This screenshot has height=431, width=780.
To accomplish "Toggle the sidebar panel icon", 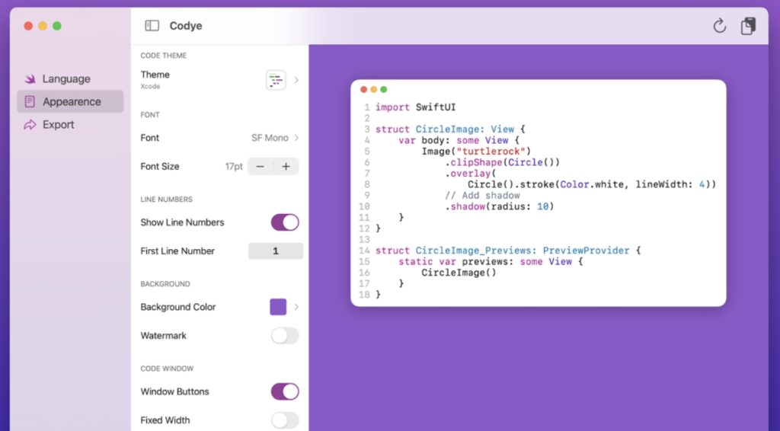I will point(152,25).
